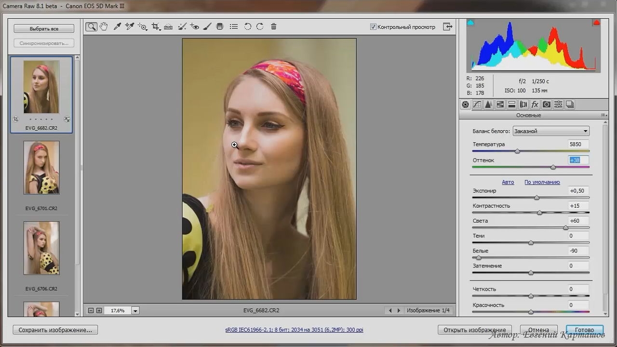Switch to the Tone Curve tab
This screenshot has height=347, width=617.
pos(477,105)
